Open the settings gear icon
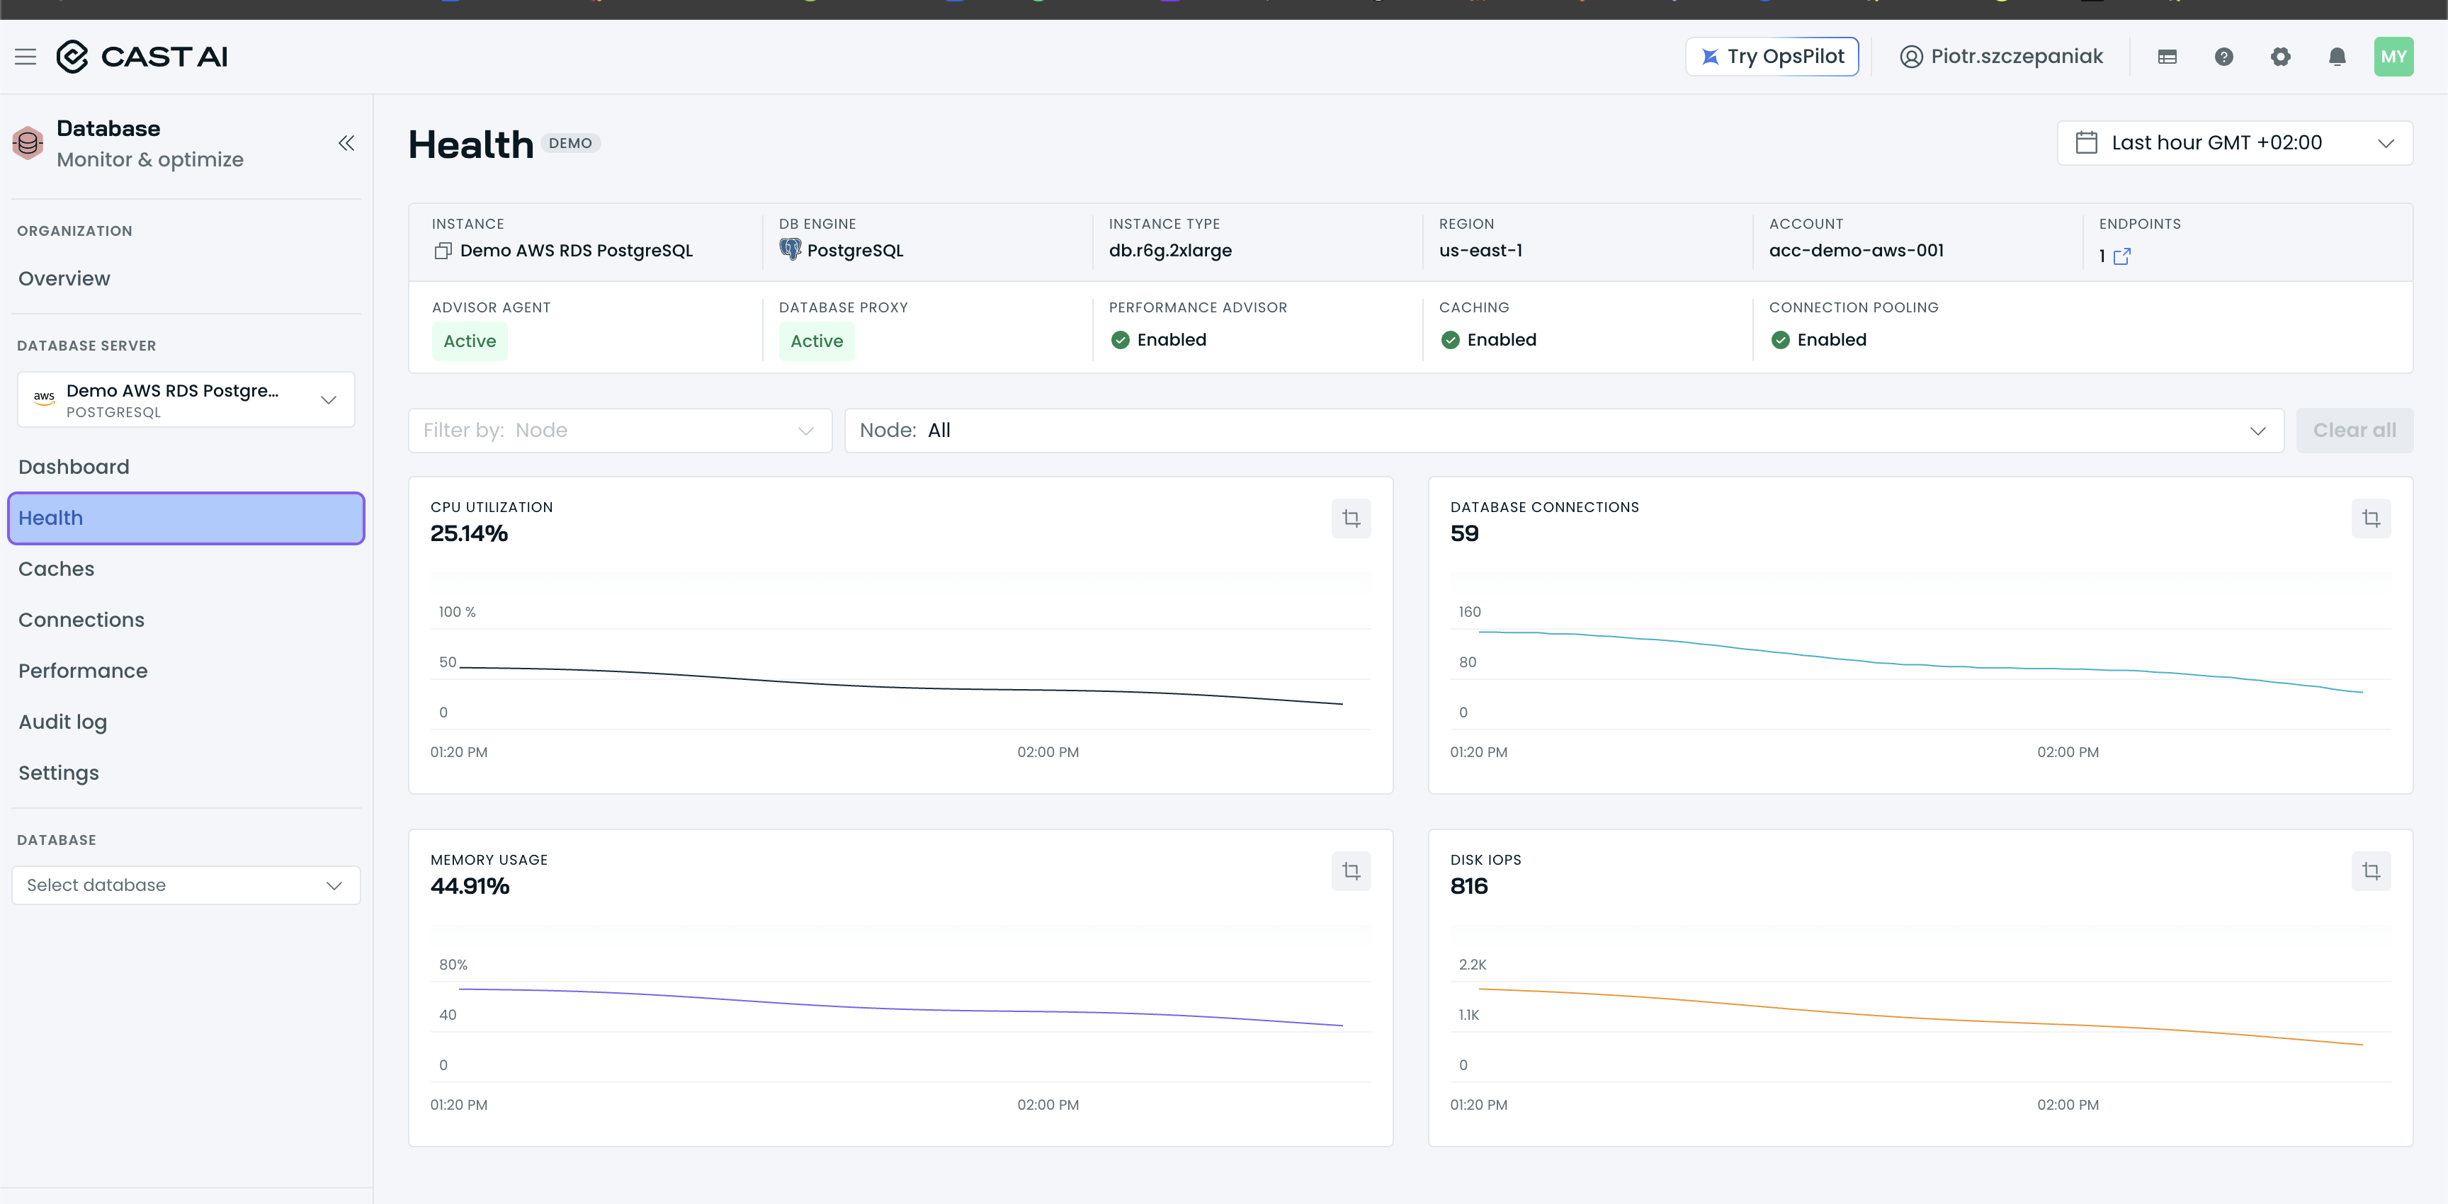Viewport: 2448px width, 1204px height. (x=2281, y=57)
